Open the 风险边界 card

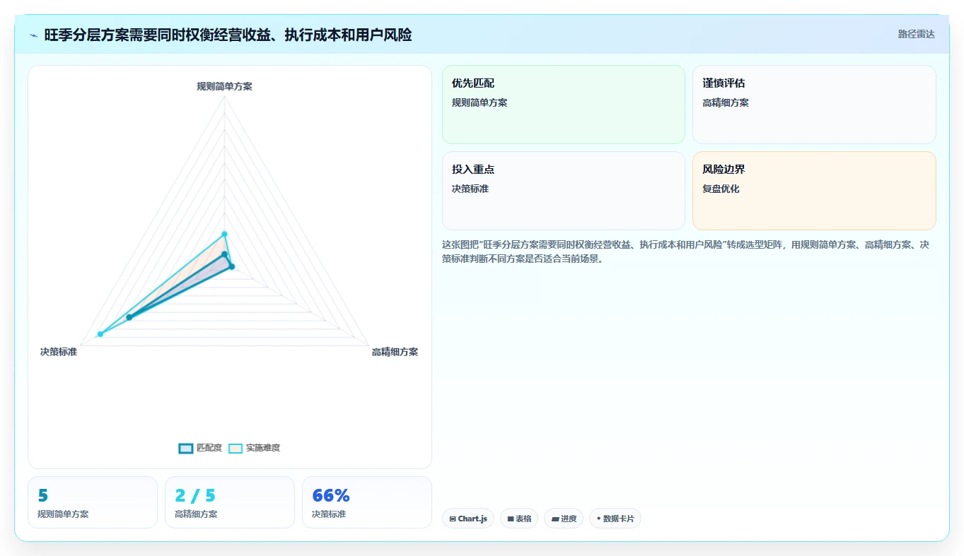pos(814,191)
